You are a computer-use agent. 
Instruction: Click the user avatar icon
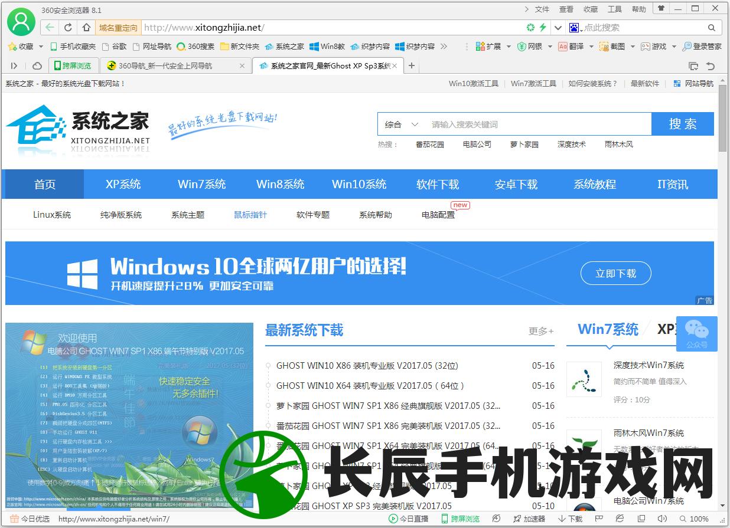(21, 21)
